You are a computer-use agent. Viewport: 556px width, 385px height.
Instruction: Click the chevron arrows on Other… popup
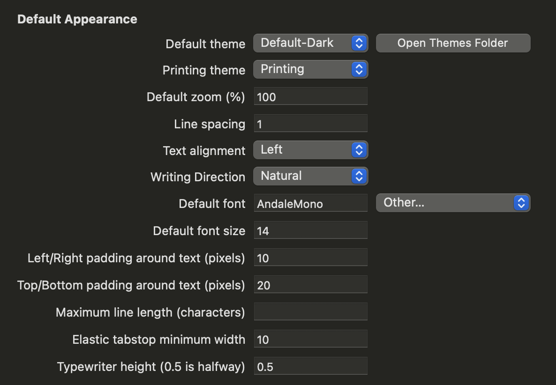click(x=521, y=203)
